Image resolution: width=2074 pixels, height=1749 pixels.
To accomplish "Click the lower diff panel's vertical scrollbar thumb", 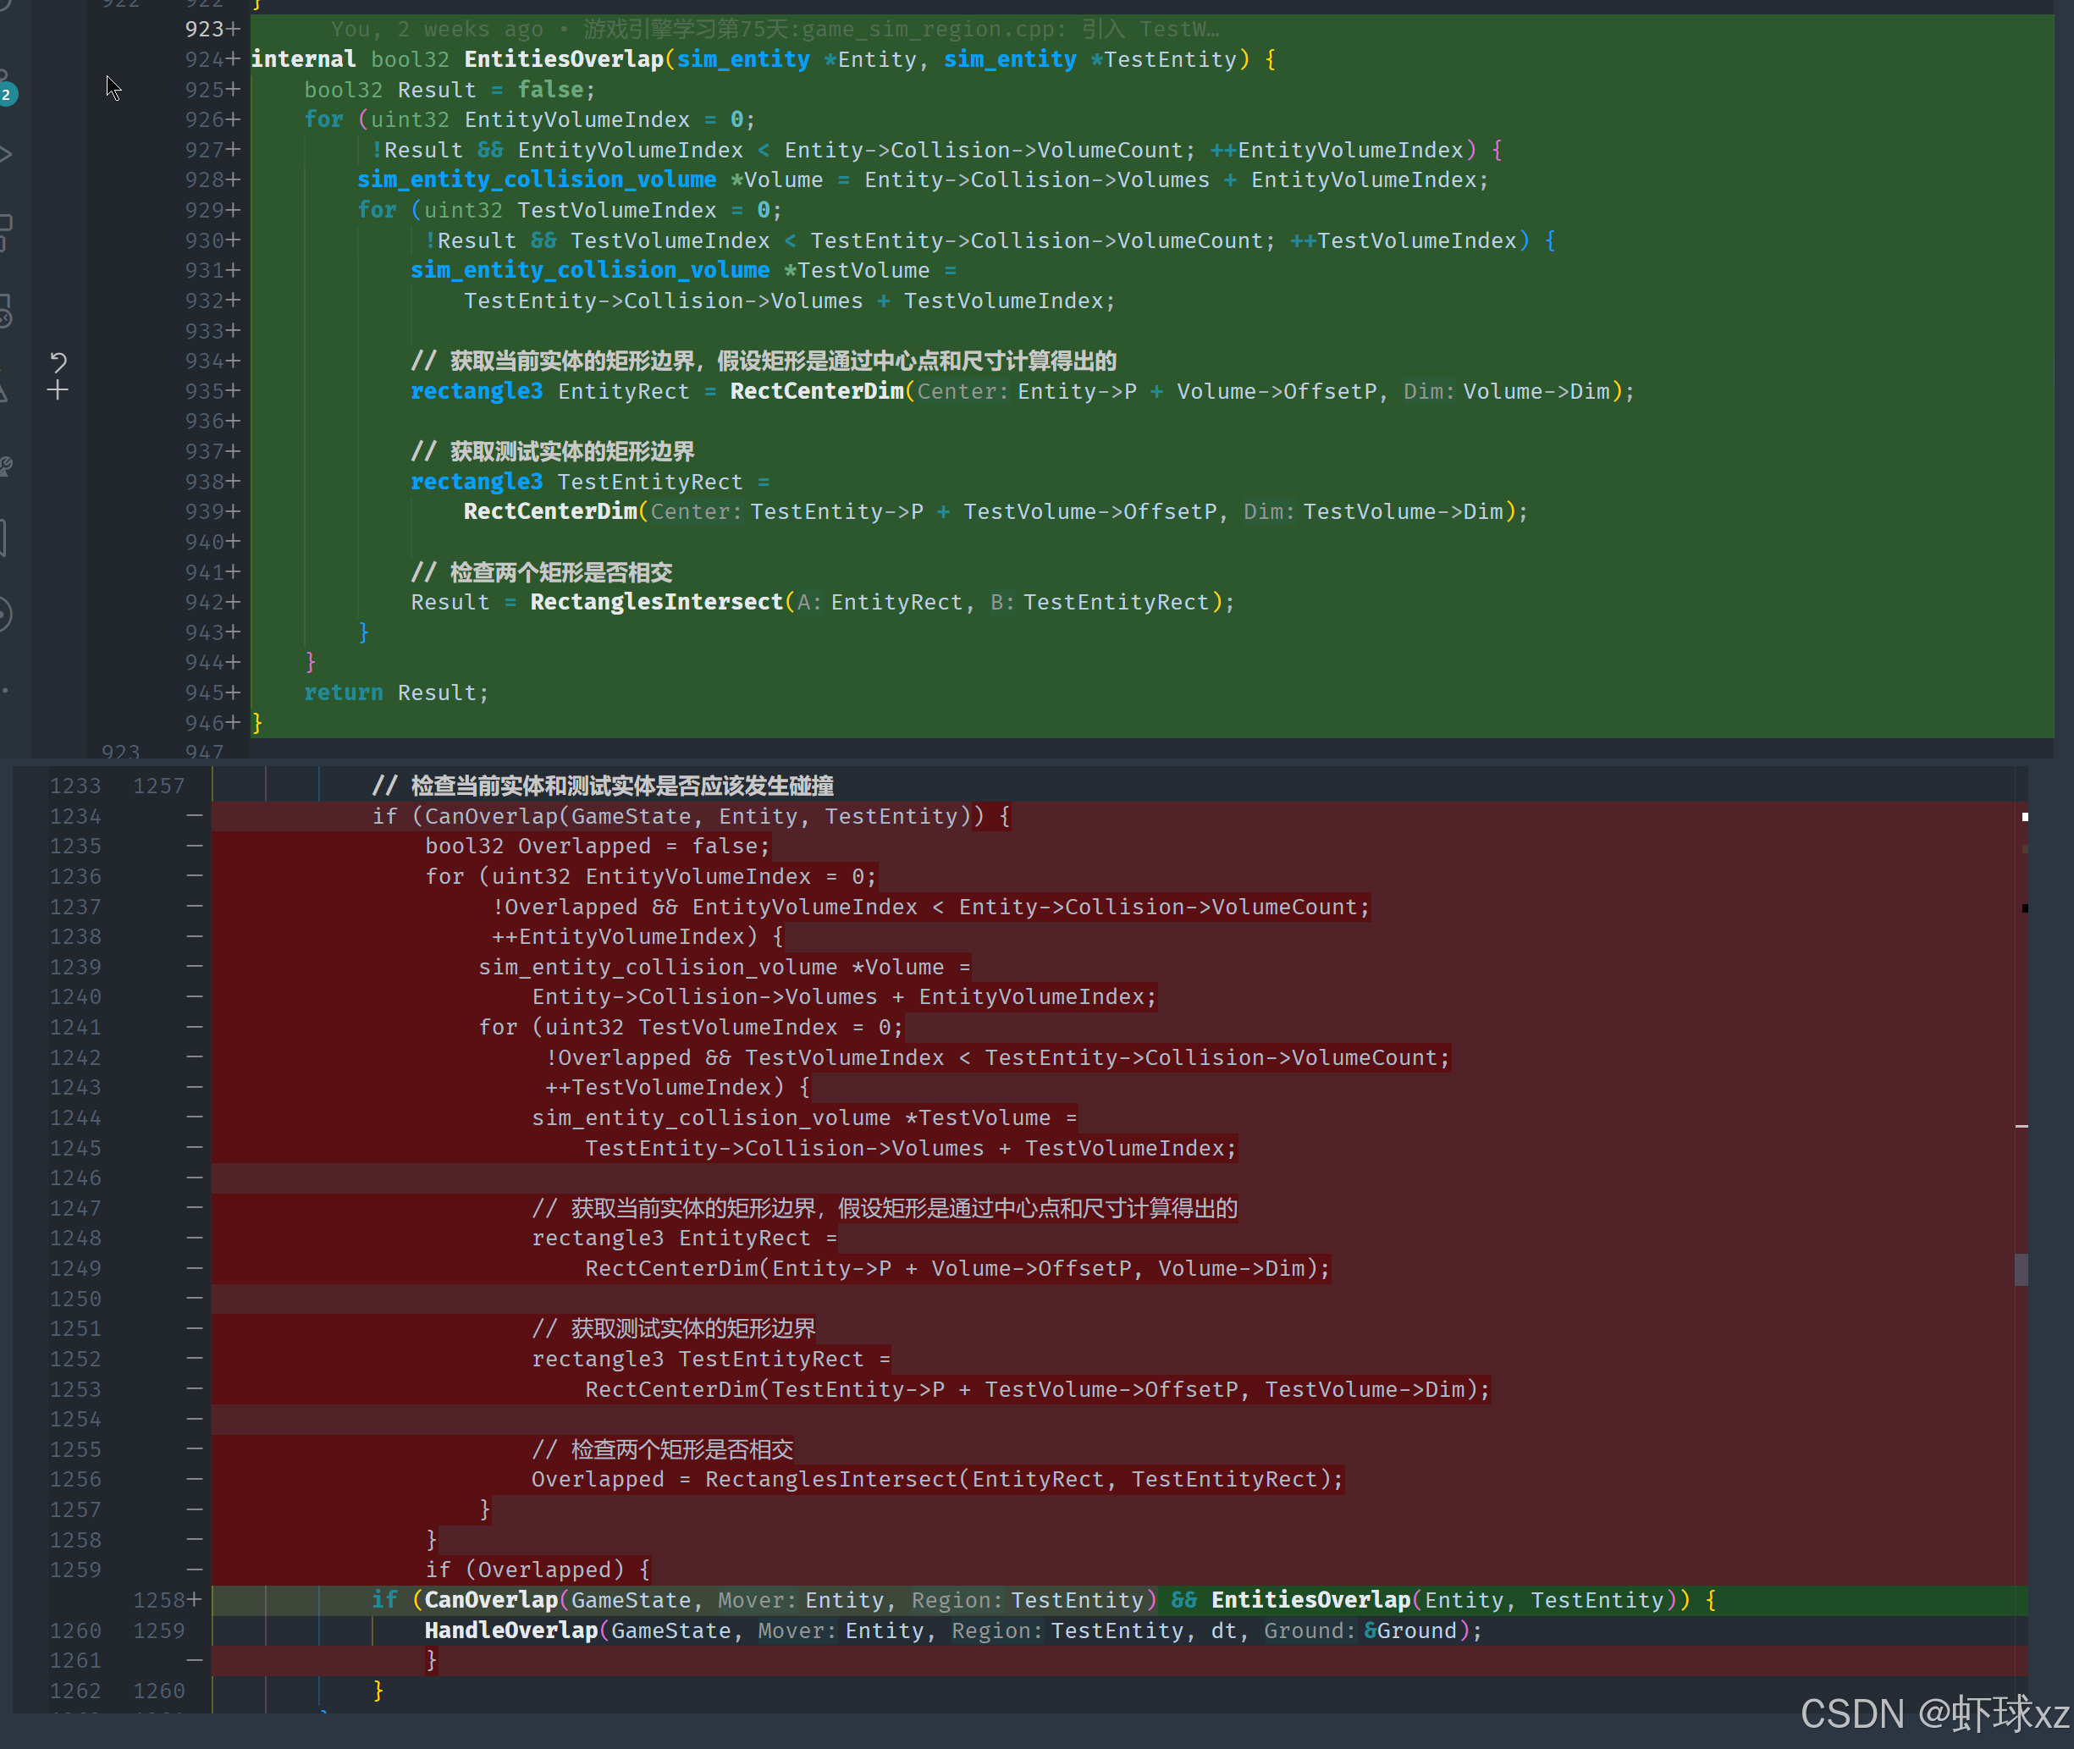I will (2021, 1269).
